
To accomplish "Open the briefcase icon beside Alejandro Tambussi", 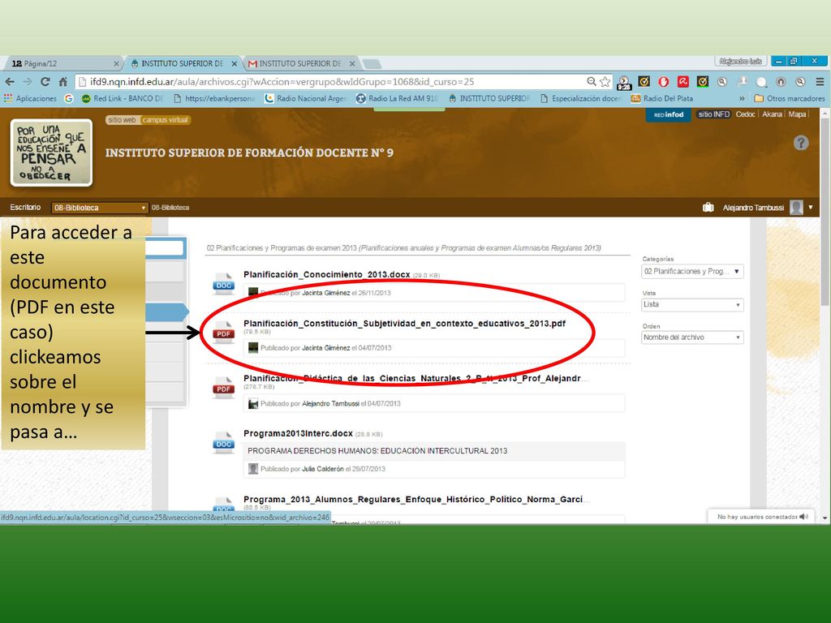I will pos(708,207).
